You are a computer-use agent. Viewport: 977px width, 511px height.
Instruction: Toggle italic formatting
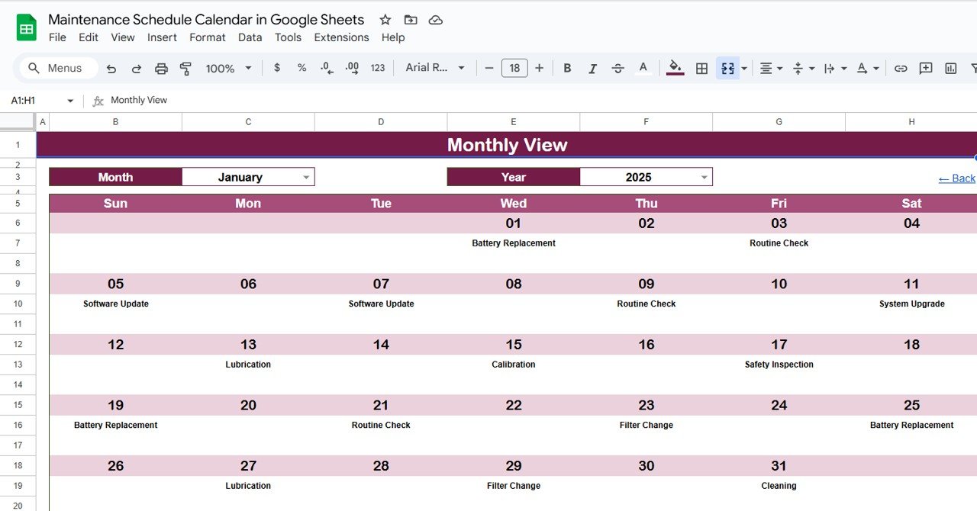click(x=592, y=68)
